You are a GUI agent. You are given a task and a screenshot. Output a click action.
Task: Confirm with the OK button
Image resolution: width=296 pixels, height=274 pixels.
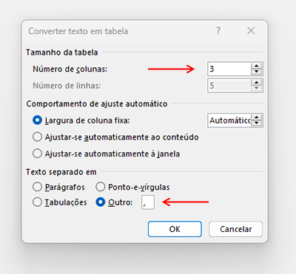pyautogui.click(x=175, y=229)
